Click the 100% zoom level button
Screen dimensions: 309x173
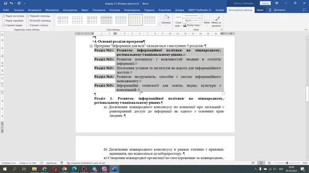pos(305,163)
